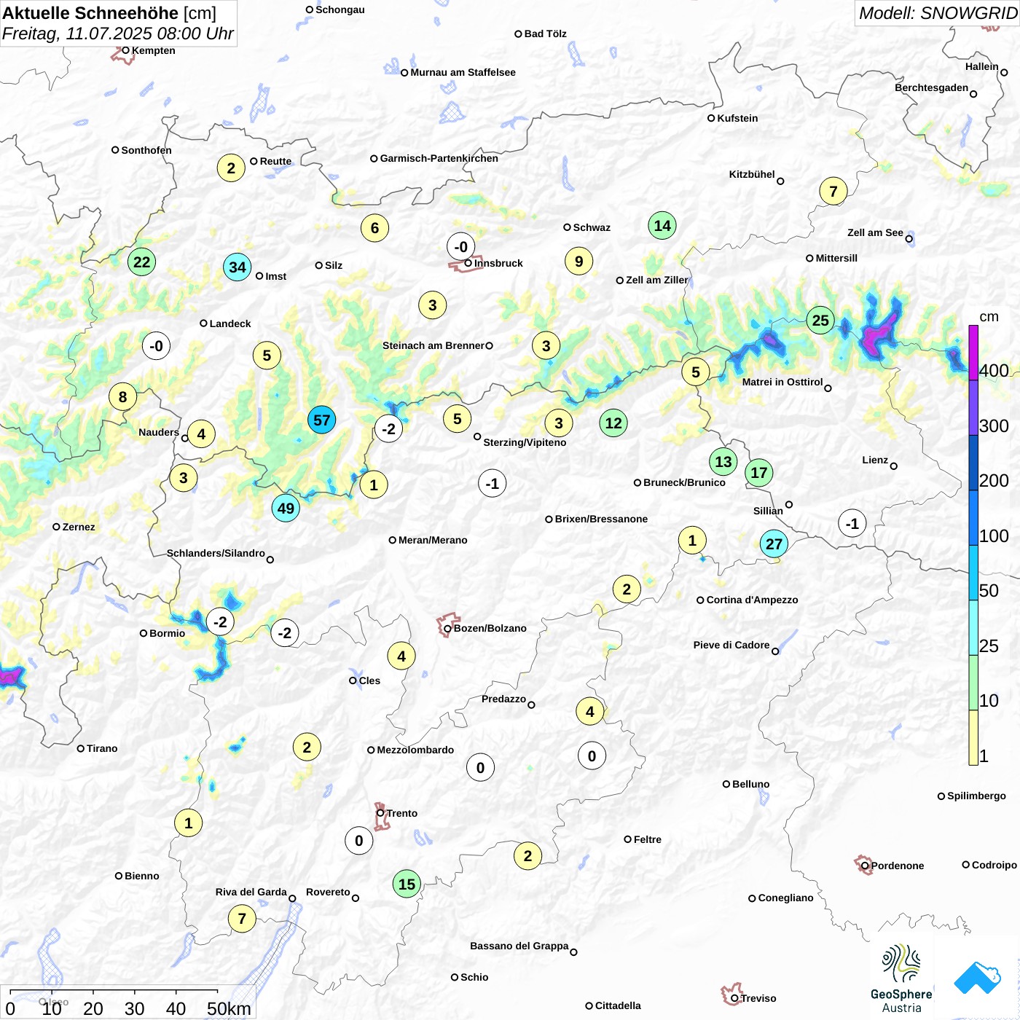Select the Zell am See label
The width and height of the screenshot is (1020, 1020).
pyautogui.click(x=875, y=232)
